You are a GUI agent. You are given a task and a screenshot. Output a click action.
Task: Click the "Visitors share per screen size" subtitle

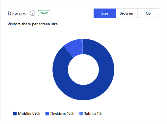pyautogui.click(x=33, y=24)
